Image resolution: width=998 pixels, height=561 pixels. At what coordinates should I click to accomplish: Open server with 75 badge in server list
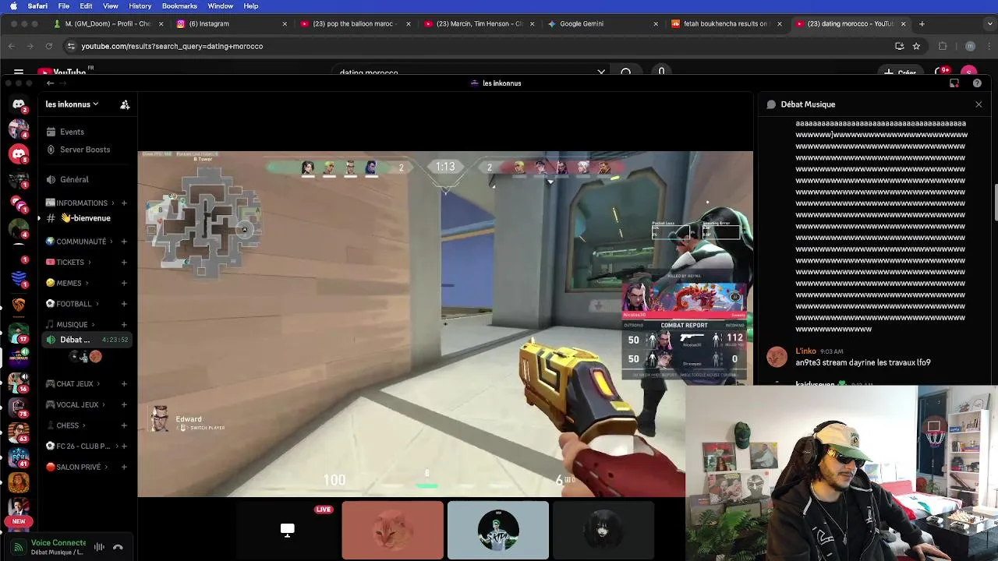point(19,406)
